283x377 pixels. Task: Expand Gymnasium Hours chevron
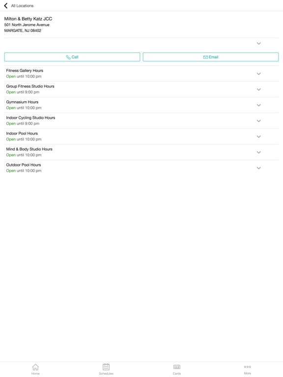click(259, 105)
